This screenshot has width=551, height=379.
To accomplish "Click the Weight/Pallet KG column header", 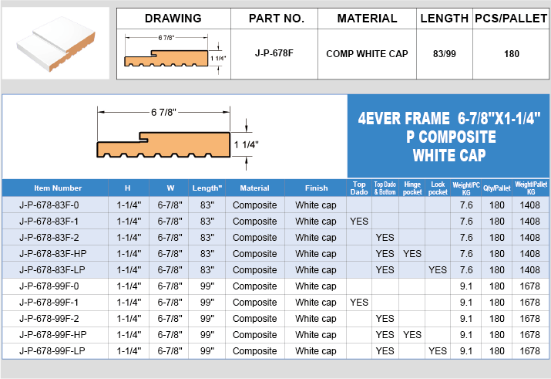I will tap(531, 188).
